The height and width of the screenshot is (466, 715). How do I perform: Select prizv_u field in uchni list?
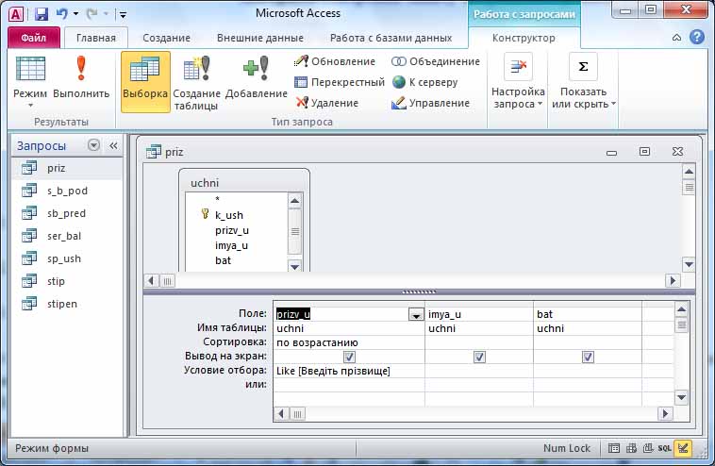(232, 230)
